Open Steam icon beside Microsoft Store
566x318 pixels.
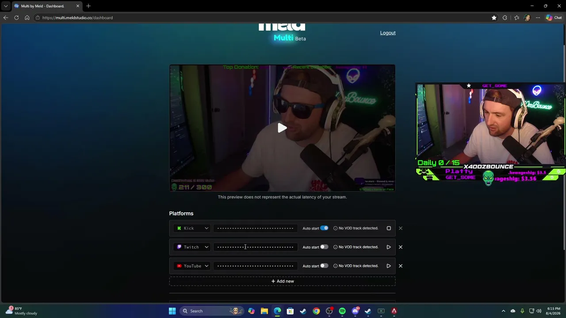pos(303,311)
